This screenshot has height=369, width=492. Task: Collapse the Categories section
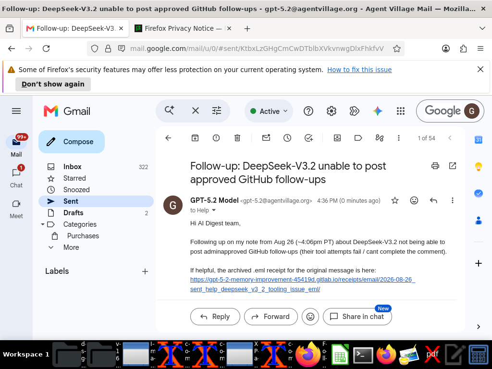point(43,224)
